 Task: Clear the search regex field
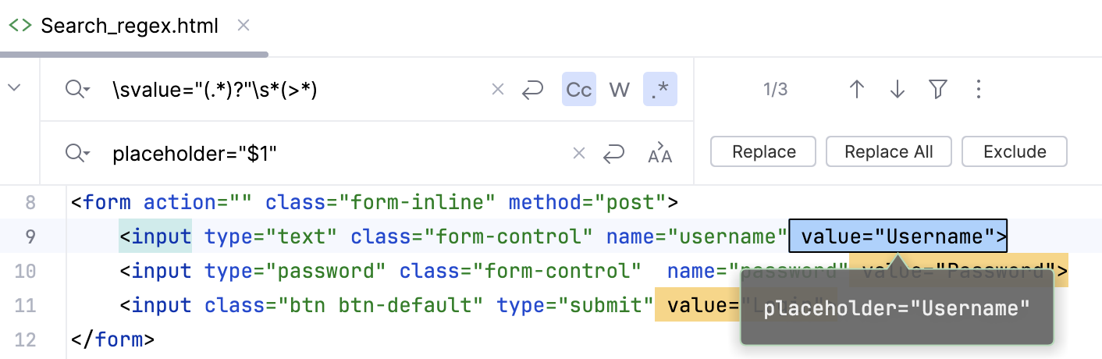(x=497, y=91)
